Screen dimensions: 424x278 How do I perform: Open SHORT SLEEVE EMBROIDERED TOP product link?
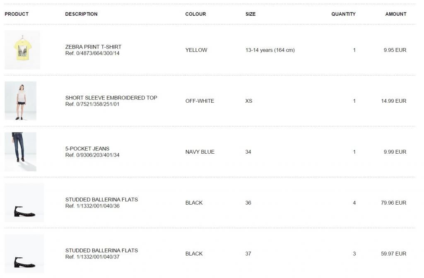pyautogui.click(x=111, y=98)
